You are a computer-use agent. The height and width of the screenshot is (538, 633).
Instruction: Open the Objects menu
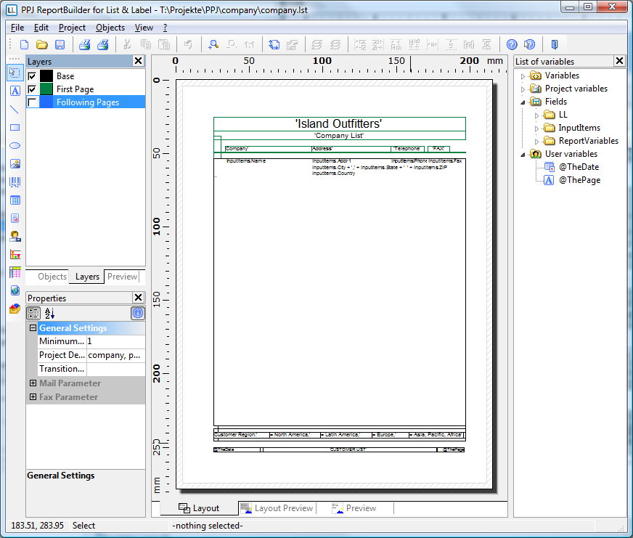(x=110, y=28)
